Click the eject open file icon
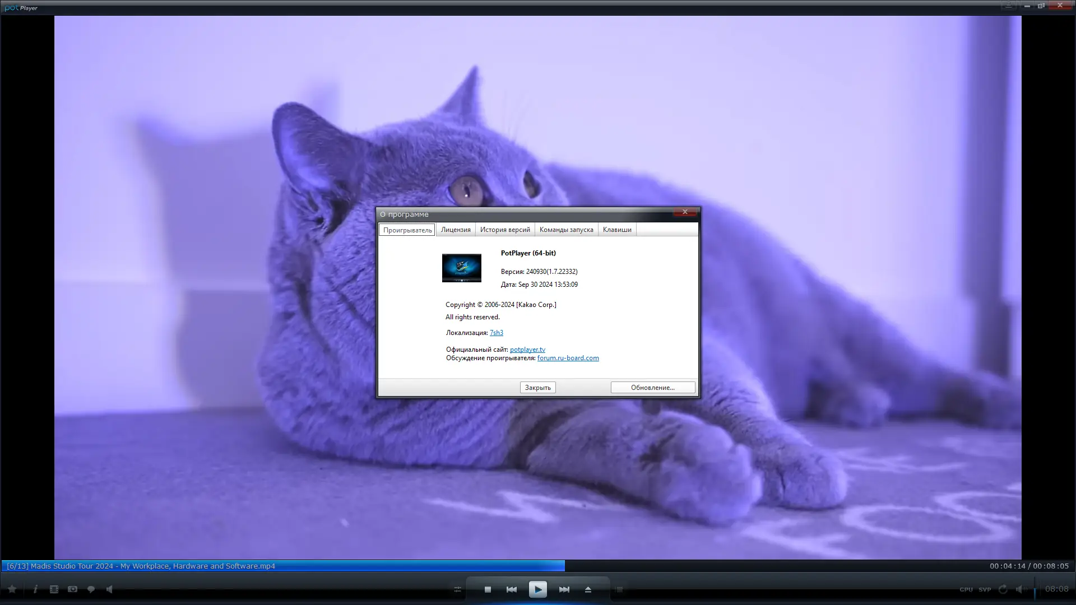Screen dimensions: 1076x605 (588, 589)
